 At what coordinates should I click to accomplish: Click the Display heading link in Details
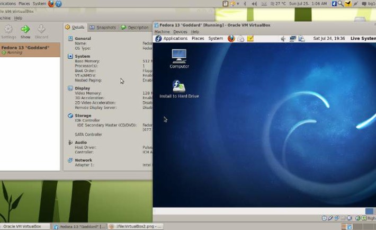coord(82,88)
